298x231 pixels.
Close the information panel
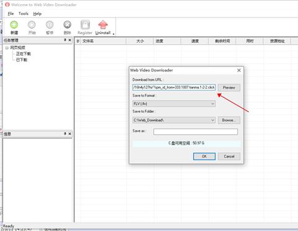[70, 134]
